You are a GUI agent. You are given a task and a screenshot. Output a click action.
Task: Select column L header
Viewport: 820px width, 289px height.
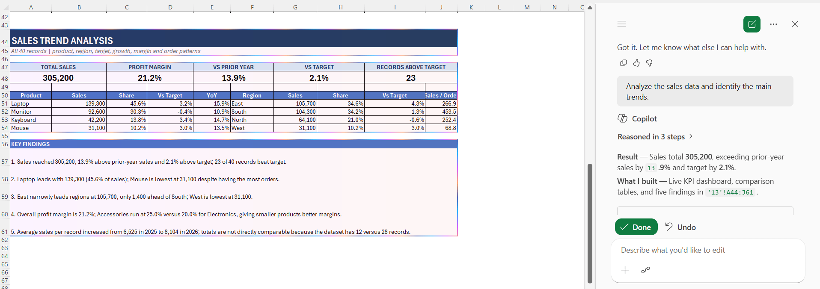pos(499,7)
